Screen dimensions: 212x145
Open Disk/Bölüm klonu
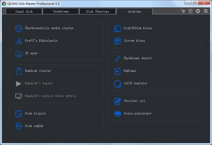138,28
